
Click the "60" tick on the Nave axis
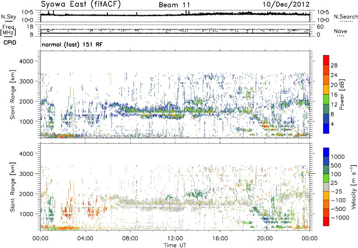click(320, 27)
